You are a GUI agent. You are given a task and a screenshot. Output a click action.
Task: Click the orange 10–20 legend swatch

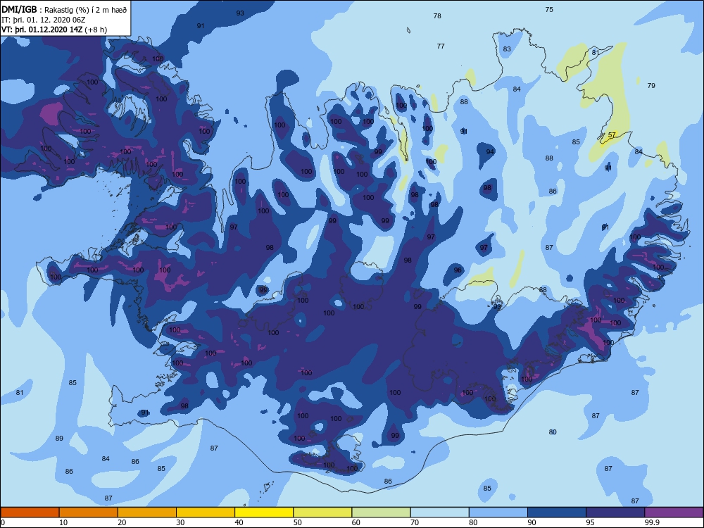pos(89,513)
